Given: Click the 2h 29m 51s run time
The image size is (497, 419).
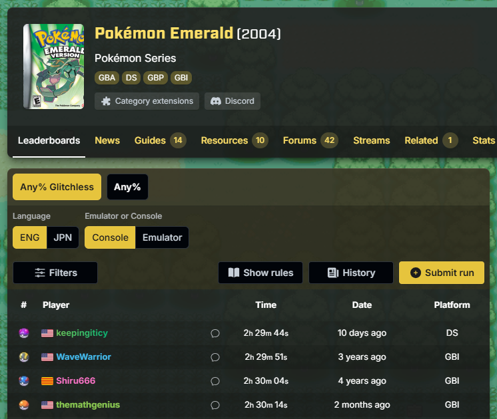Looking at the screenshot, I should 266,357.
